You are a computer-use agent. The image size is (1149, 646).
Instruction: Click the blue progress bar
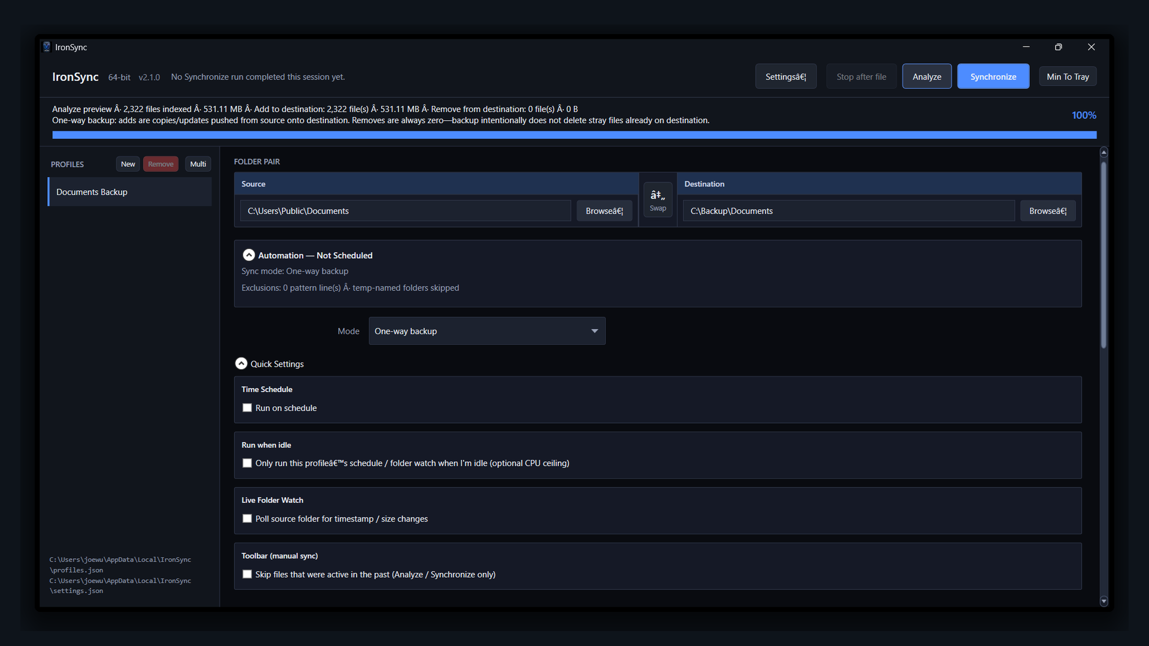tap(574, 135)
